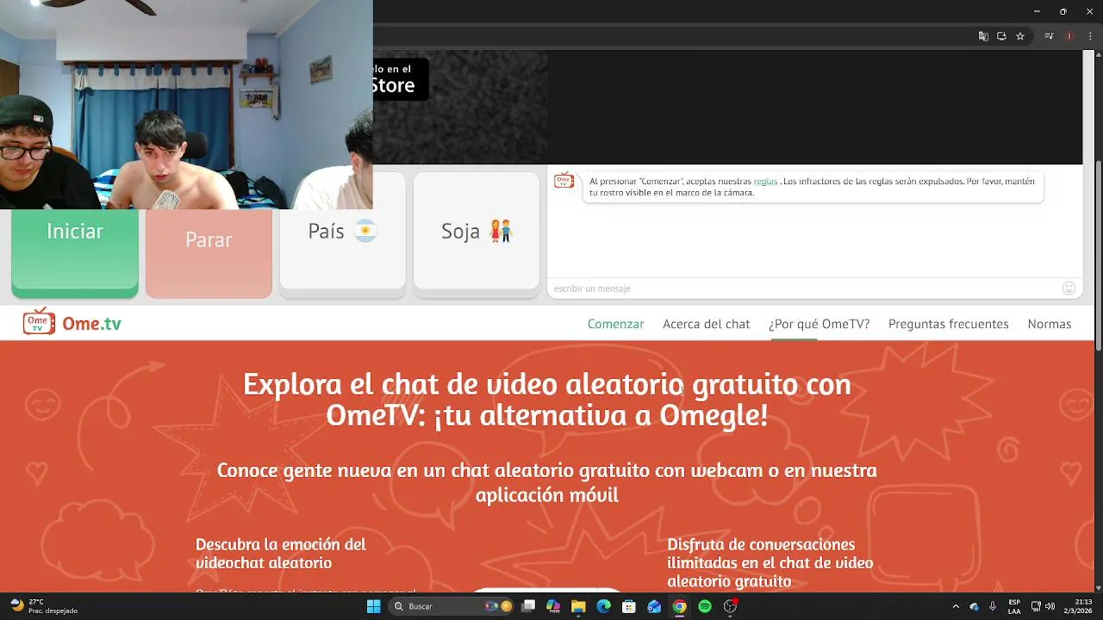The image size is (1103, 620).
Task: Click the App Store download badge
Action: click(x=401, y=79)
